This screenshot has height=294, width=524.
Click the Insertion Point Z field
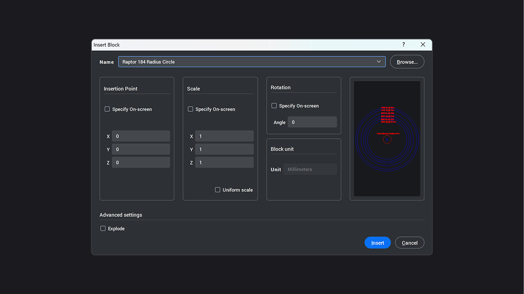(141, 162)
